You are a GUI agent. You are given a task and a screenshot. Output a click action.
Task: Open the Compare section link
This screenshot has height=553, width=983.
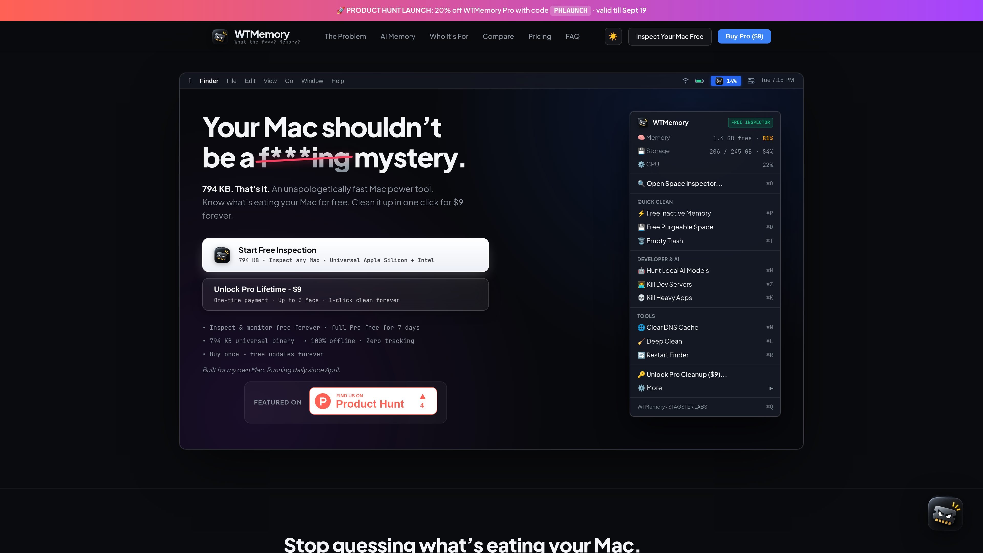(498, 36)
